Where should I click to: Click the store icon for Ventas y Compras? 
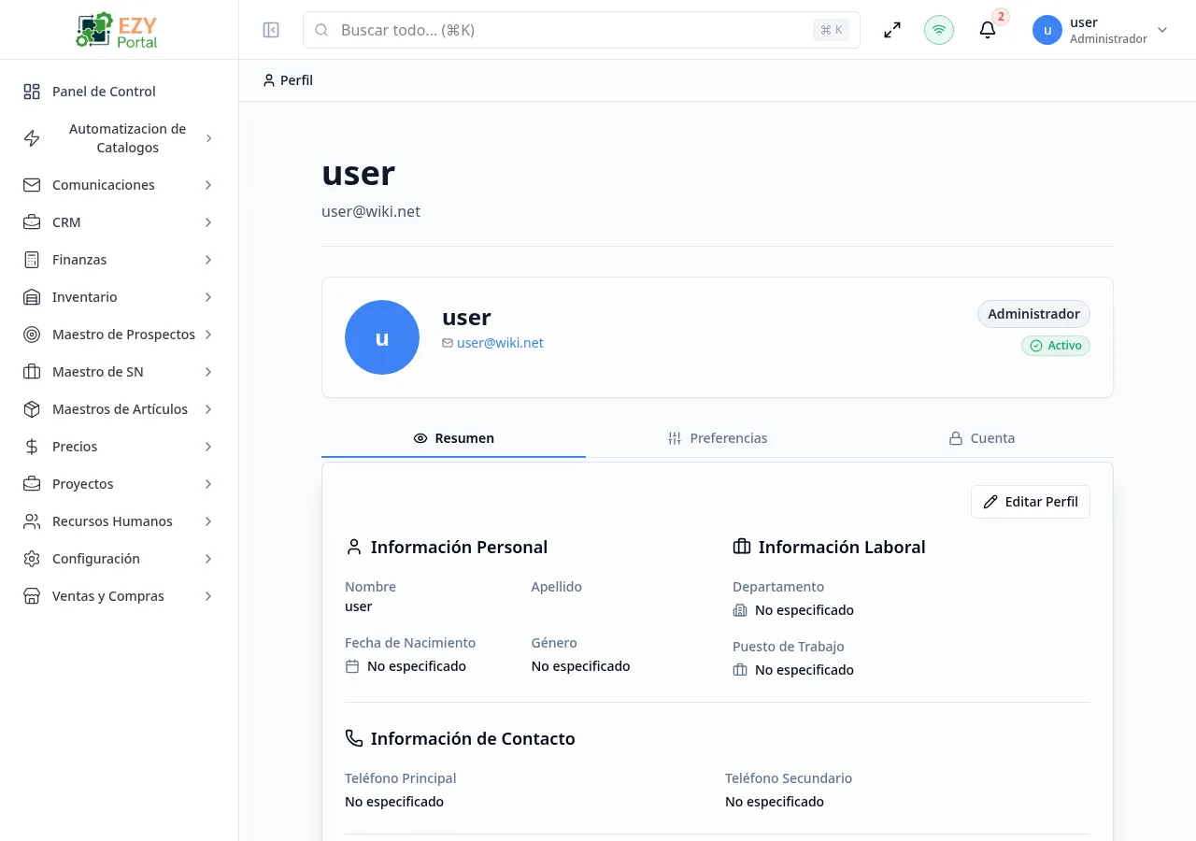pyautogui.click(x=32, y=596)
